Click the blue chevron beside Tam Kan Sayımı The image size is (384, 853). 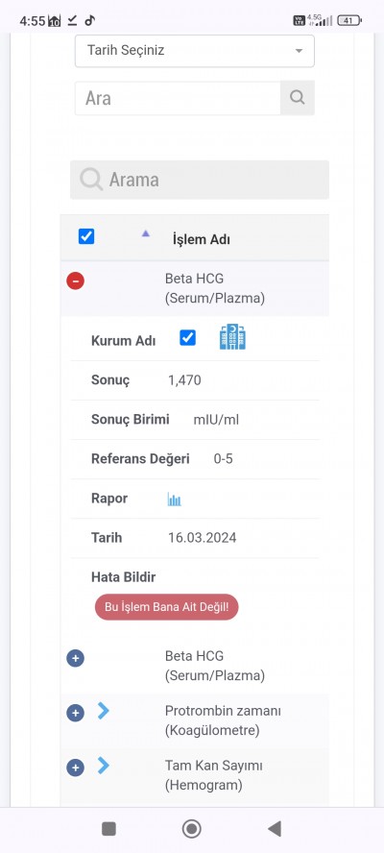point(104,766)
